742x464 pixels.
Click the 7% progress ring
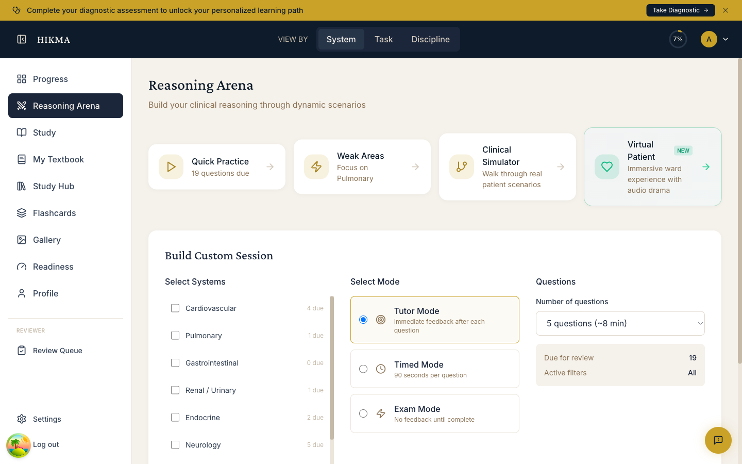[678, 39]
